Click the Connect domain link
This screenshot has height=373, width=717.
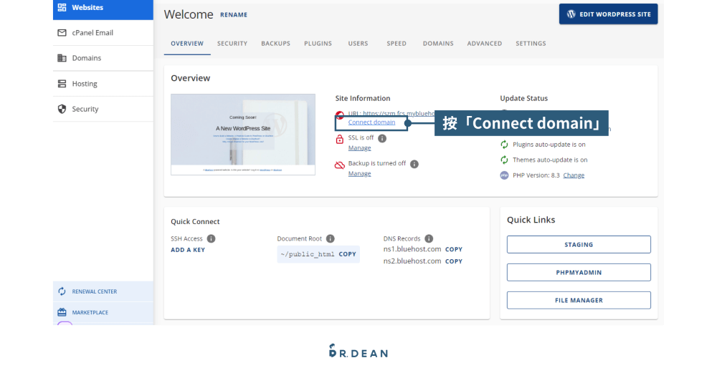(371, 122)
